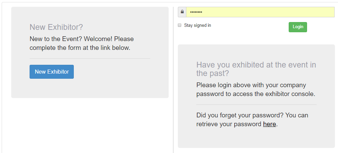Click the "New Exhibitor?" heading
Screen dimensions: 338x153
56,27
